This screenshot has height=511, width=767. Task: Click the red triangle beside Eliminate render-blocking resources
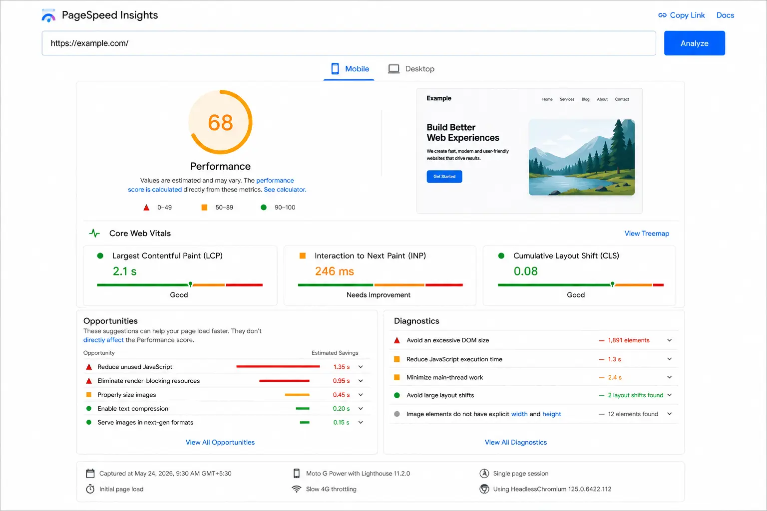(x=89, y=381)
